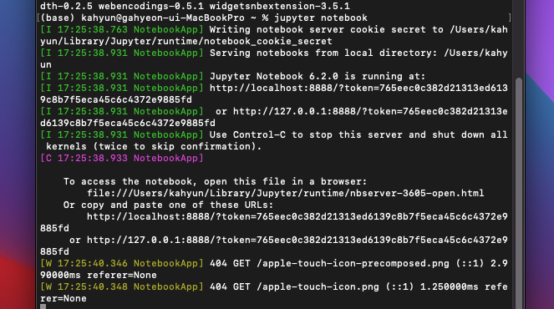The width and height of the screenshot is (554, 309).
Task: Click 'Jupyter Notebook 6.2.0 is running at:' line
Action: tap(318, 76)
